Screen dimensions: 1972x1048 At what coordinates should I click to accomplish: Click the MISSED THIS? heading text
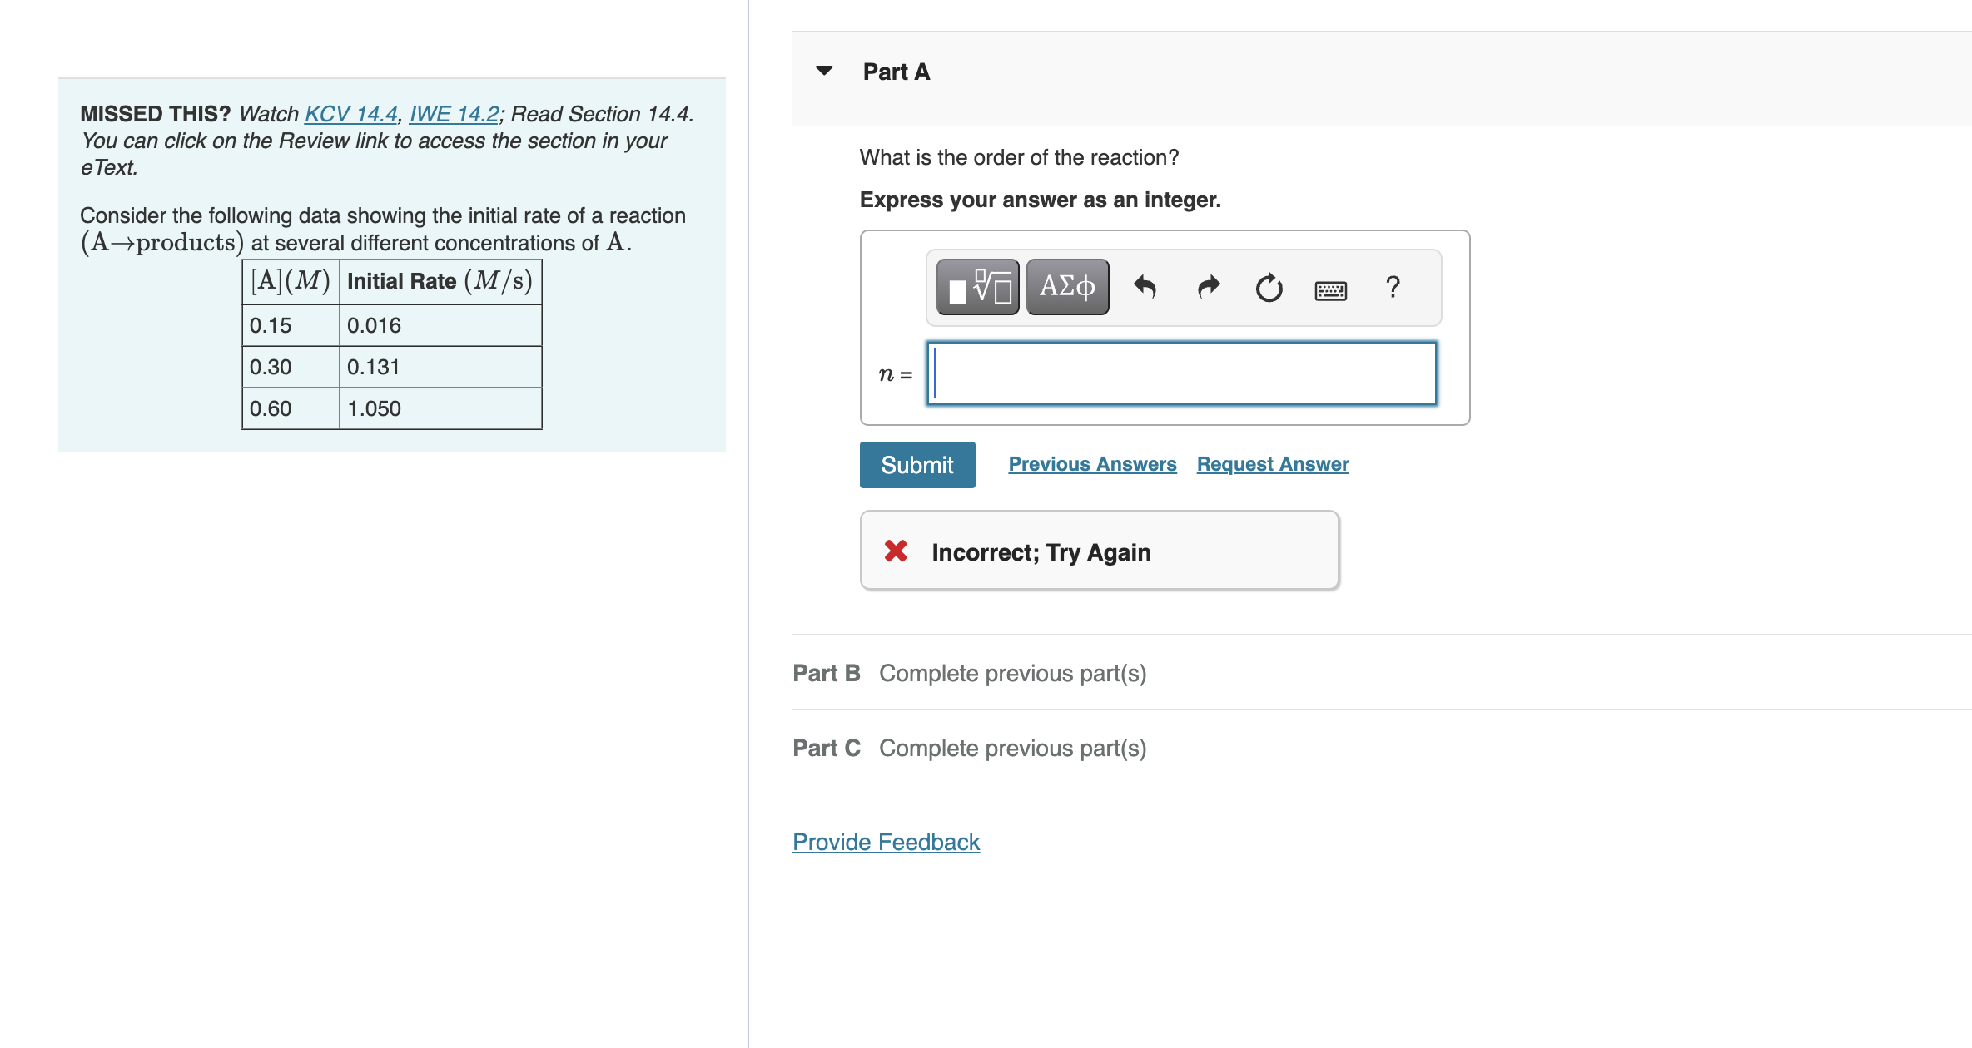pos(155,114)
